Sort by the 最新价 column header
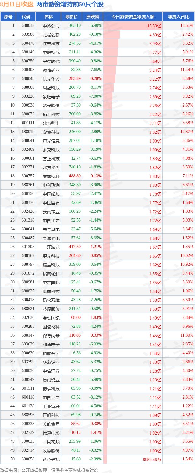Screen dimensions: 195x473 [72, 17]
